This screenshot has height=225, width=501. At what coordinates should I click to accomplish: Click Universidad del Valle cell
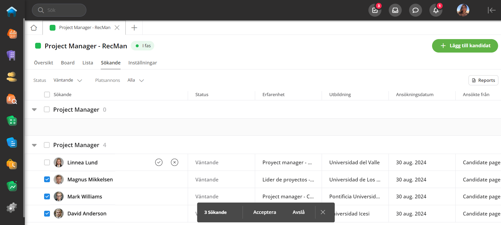pos(354,162)
